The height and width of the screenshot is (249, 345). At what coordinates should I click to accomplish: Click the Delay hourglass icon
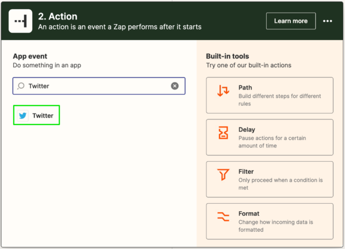tap(223, 133)
